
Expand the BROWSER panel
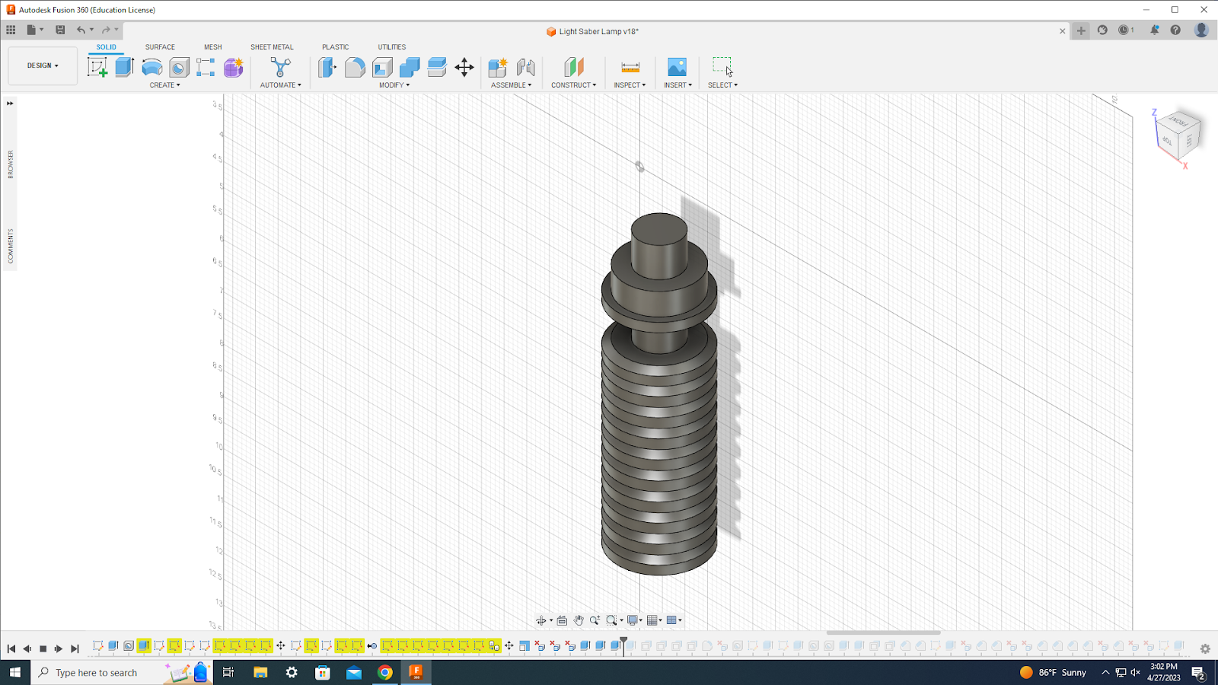click(x=11, y=164)
